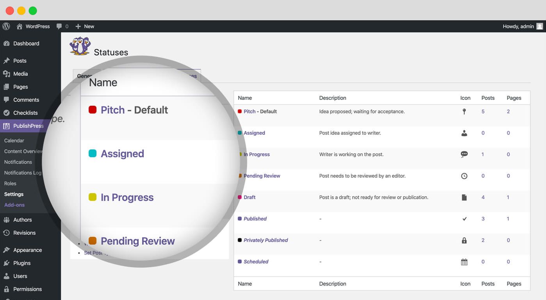Go to Plugins in the sidebar
This screenshot has height=300, width=546.
point(22,263)
